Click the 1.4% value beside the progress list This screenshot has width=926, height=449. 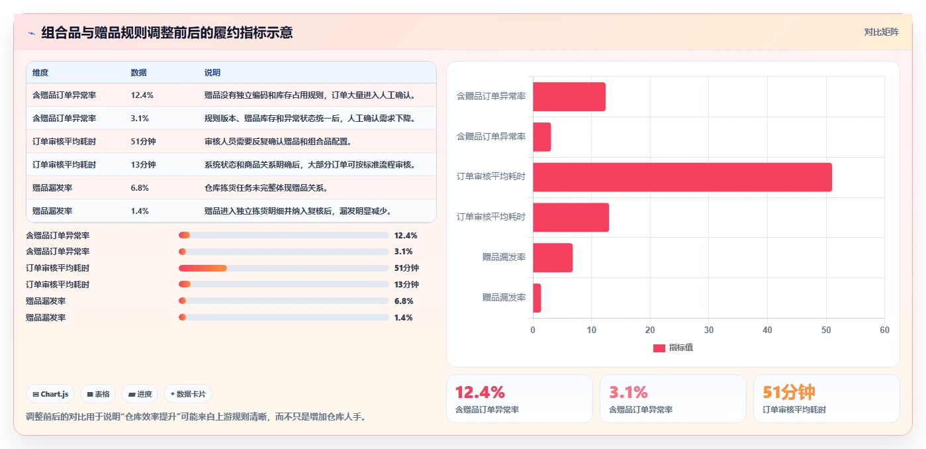[x=404, y=318]
